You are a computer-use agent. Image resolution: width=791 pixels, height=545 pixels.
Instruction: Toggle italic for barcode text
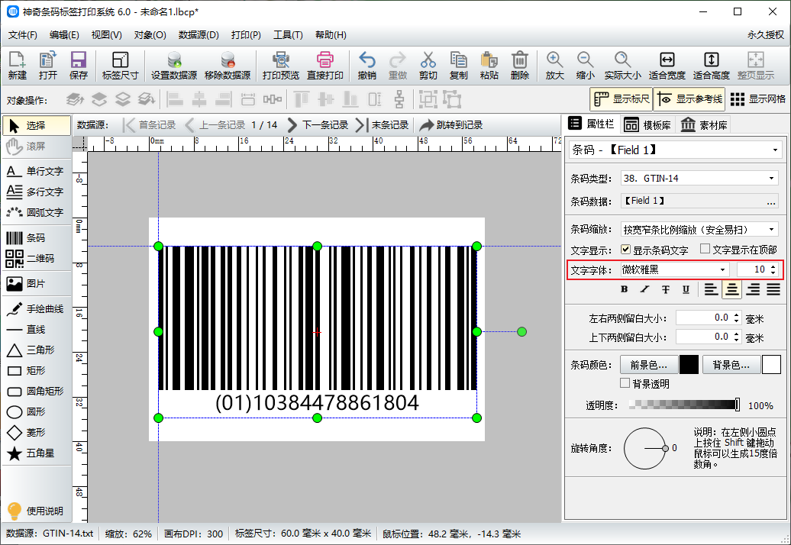click(x=644, y=289)
